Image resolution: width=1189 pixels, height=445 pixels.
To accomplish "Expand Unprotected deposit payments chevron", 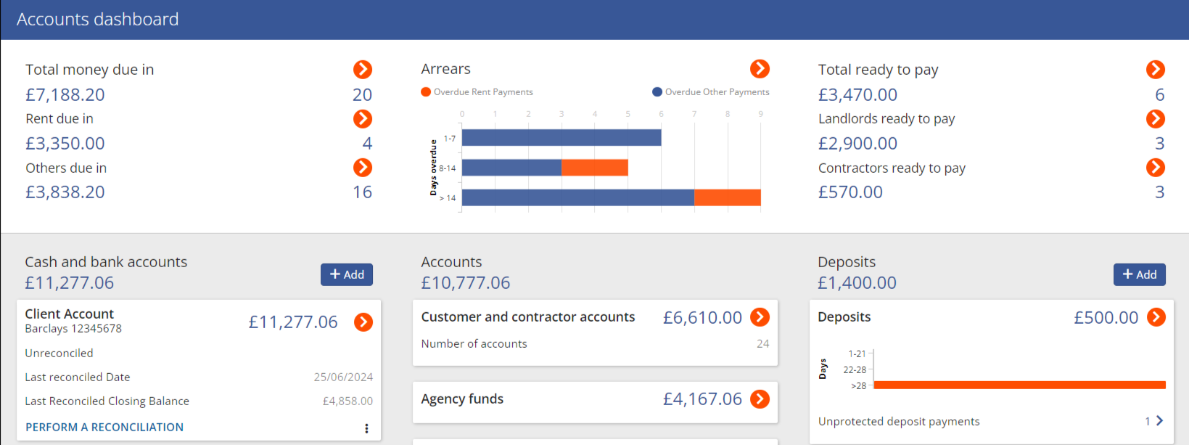I will click(x=1159, y=421).
